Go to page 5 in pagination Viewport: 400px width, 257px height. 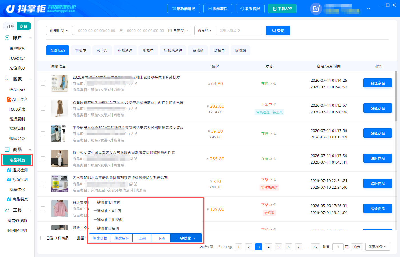(x=278, y=247)
